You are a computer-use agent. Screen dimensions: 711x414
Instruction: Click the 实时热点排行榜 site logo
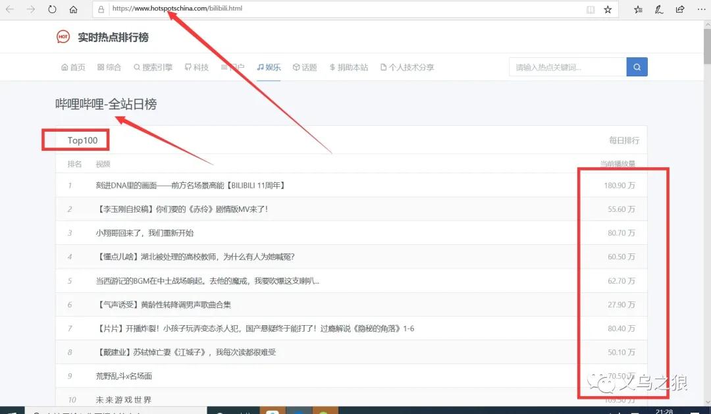pyautogui.click(x=103, y=38)
